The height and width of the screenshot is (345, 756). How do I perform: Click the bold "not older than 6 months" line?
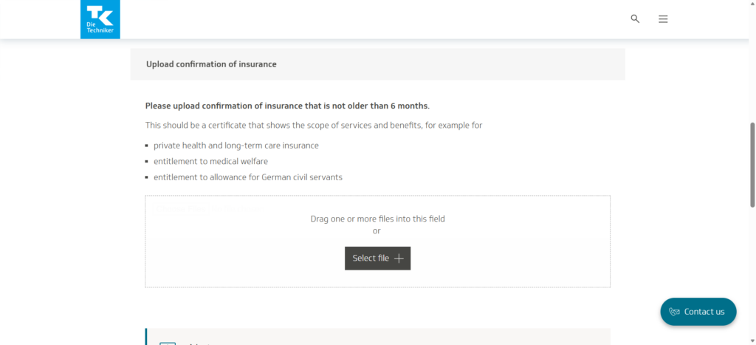287,106
